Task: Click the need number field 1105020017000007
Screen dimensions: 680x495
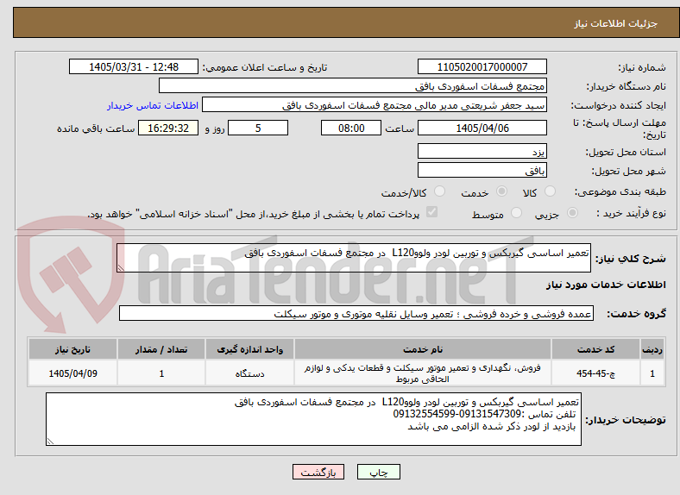Action: [482, 66]
